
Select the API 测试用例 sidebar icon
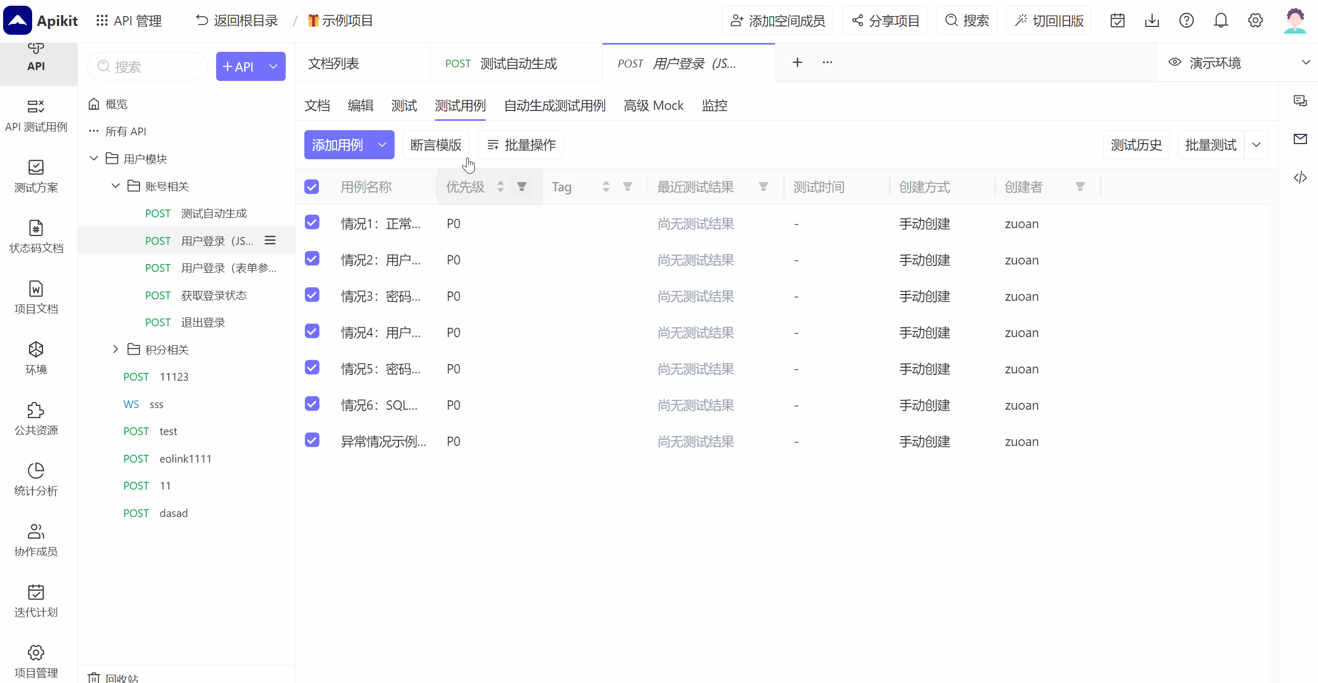36,116
